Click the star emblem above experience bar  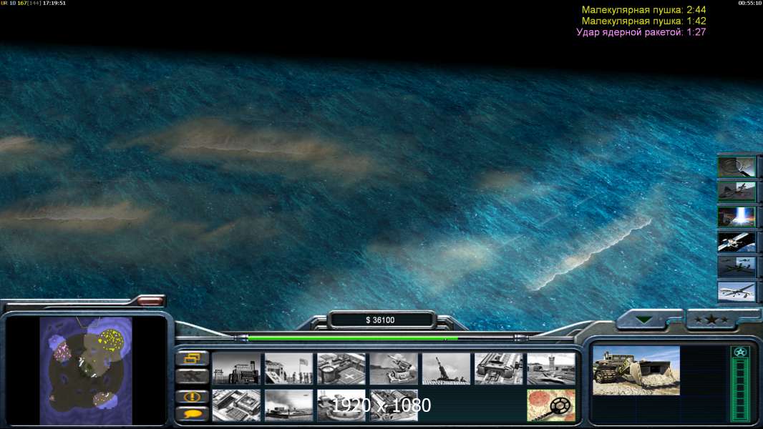click(x=740, y=352)
